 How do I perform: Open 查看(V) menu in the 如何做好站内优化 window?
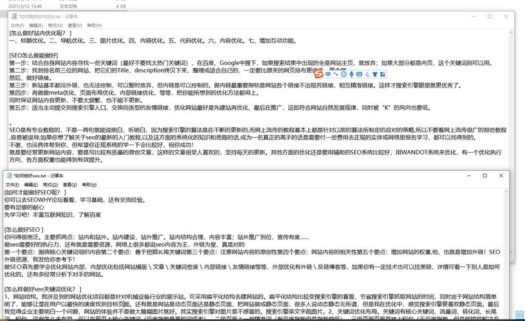(x=75, y=26)
